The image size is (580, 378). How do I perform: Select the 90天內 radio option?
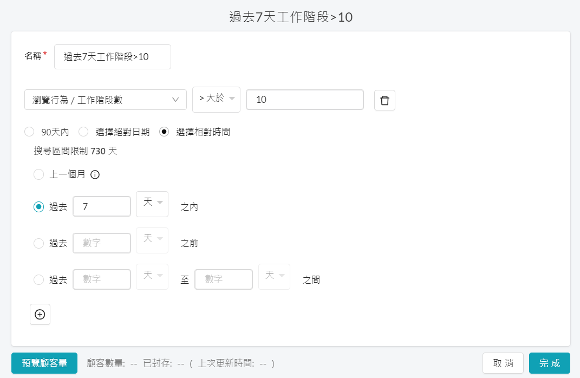(29, 132)
